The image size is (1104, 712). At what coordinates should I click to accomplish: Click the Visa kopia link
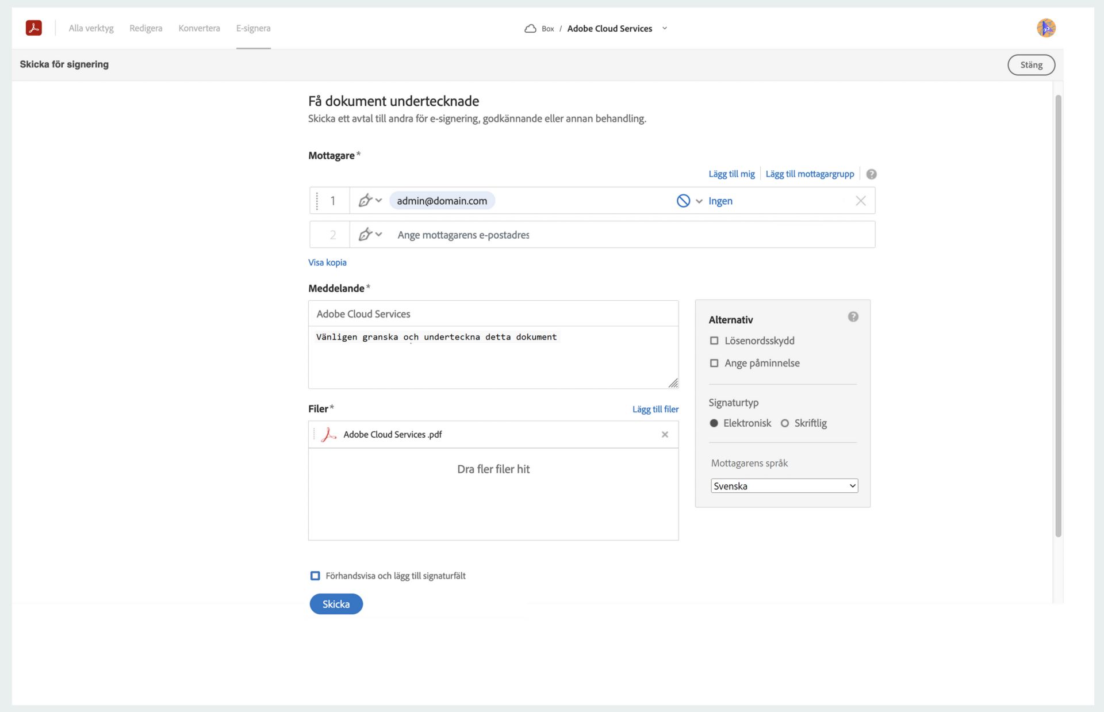pyautogui.click(x=327, y=262)
